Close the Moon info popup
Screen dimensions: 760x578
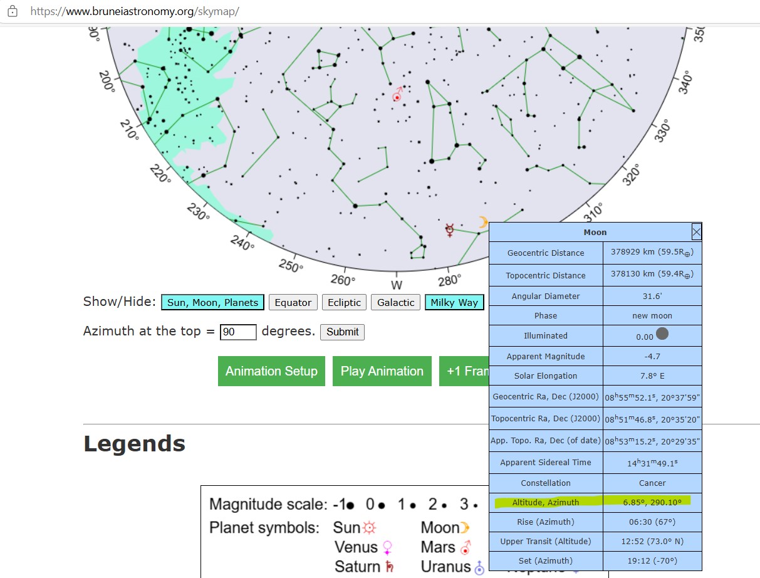click(696, 232)
